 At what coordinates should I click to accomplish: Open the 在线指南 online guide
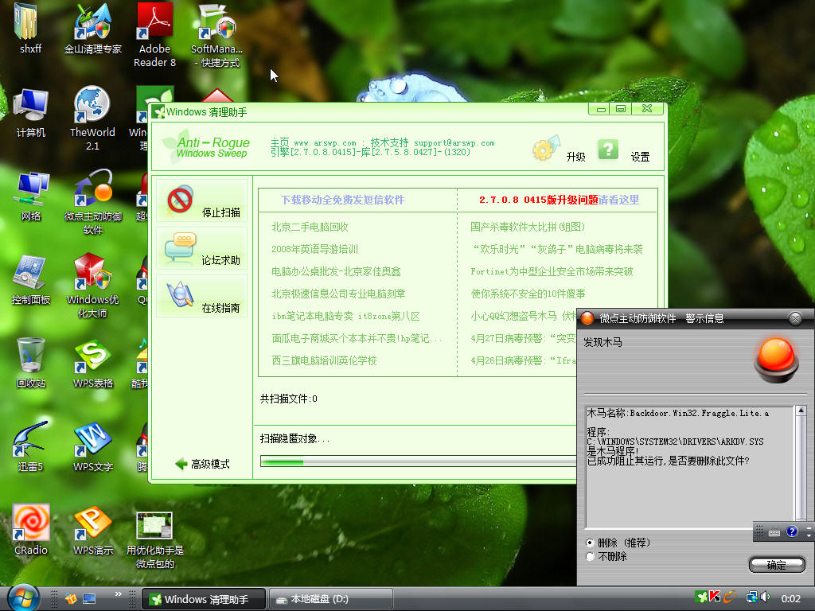click(201, 296)
